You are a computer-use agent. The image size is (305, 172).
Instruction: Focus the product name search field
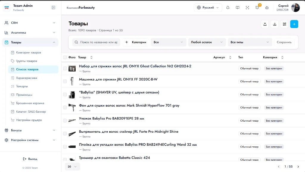(96, 42)
